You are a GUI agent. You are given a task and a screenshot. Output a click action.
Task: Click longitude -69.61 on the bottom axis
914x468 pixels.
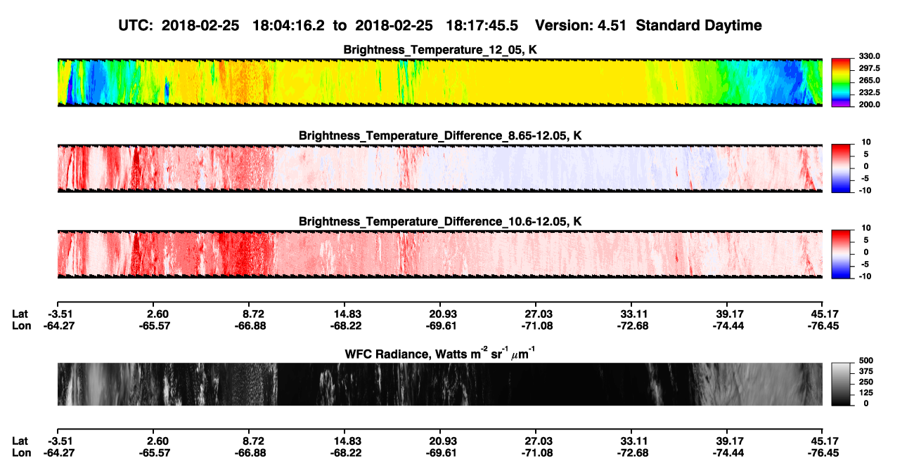(x=442, y=453)
